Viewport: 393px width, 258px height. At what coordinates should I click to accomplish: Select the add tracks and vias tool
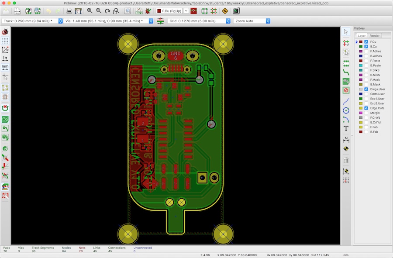pyautogui.click(x=346, y=72)
